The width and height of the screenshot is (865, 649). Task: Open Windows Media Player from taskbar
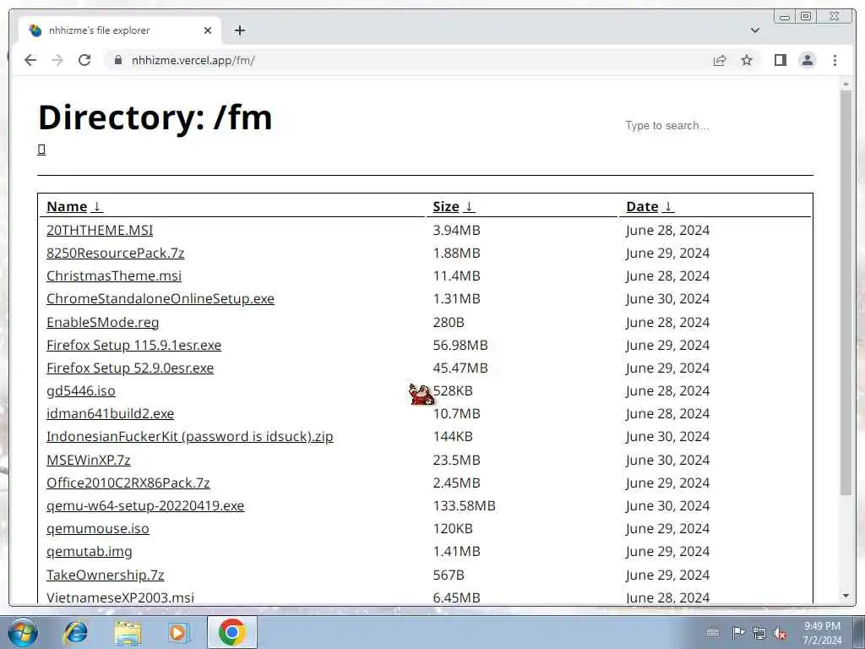point(177,632)
